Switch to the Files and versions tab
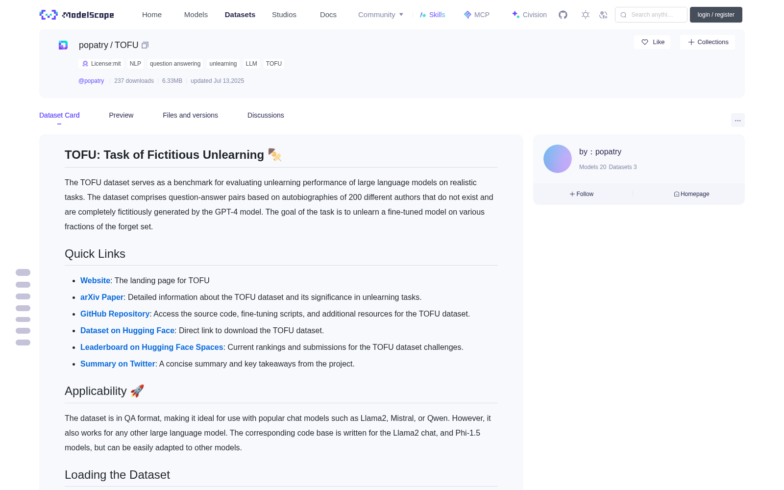Screen dimensions: 784x490 tap(190, 115)
